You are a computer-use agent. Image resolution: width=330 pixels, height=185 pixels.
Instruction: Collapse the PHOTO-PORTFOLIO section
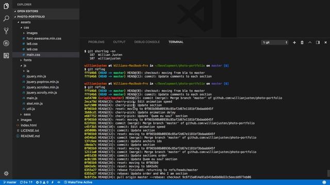[46, 16]
